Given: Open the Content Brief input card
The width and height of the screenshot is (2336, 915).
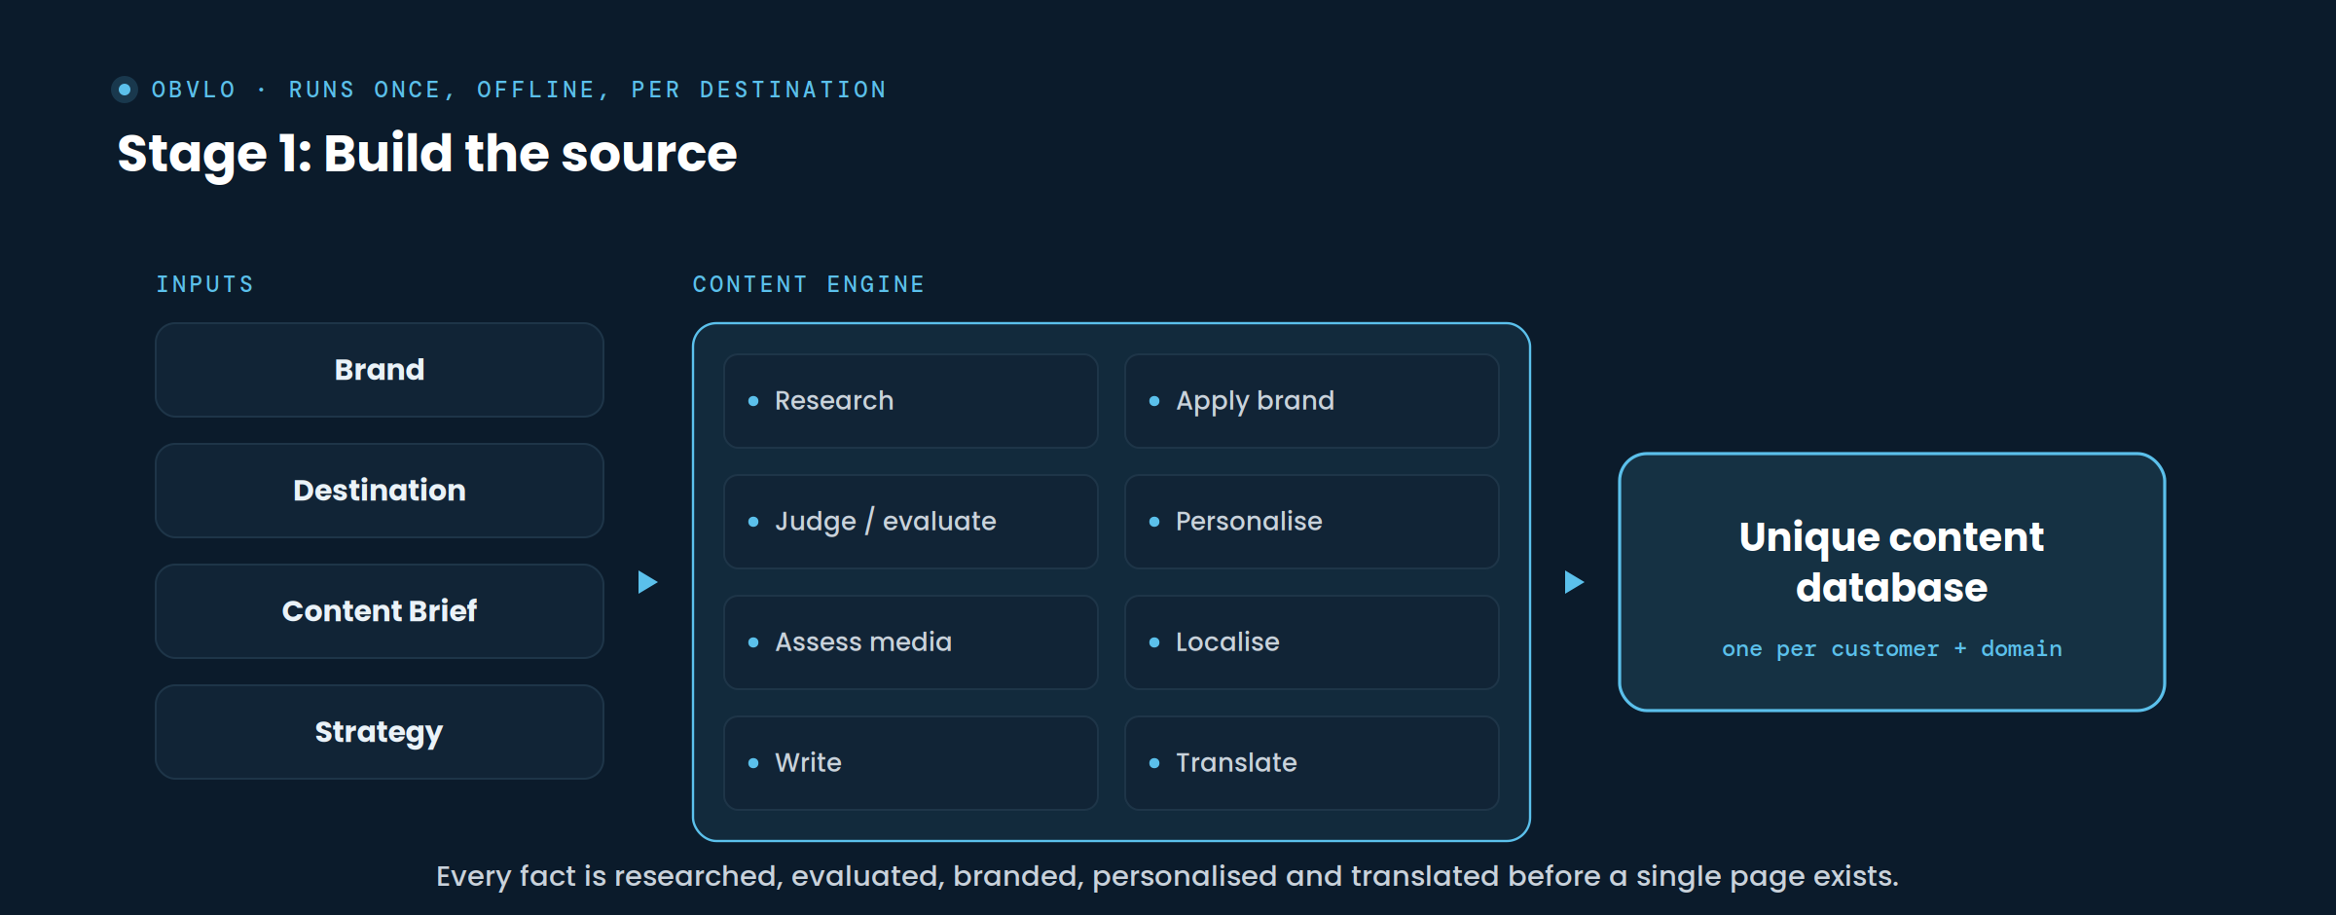Looking at the screenshot, I should [x=380, y=611].
